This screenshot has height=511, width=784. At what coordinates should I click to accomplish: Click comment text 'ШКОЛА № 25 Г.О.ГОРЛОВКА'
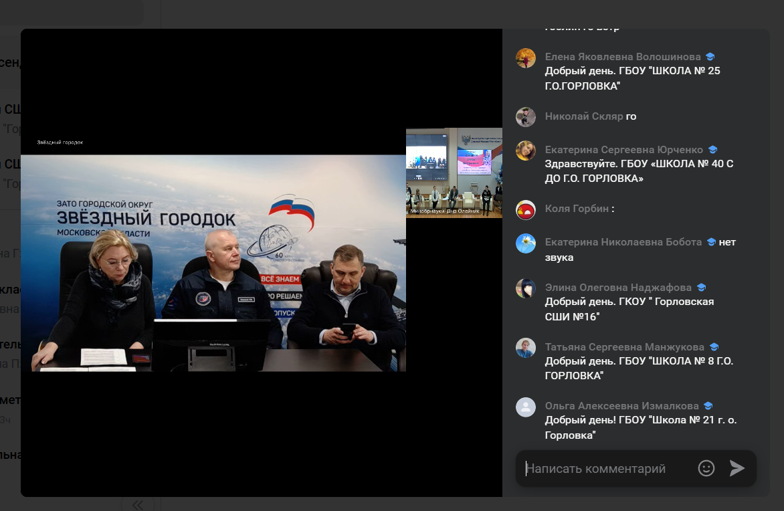point(633,78)
